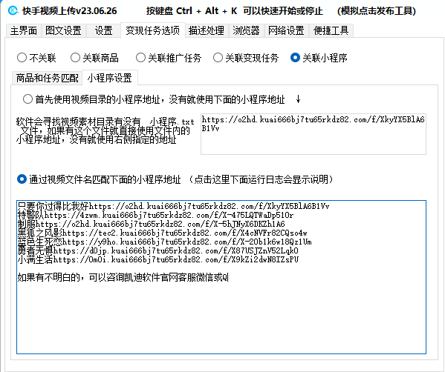The image size is (445, 372).
Task: Select the 小程序设置 sub-tab
Action: point(109,78)
